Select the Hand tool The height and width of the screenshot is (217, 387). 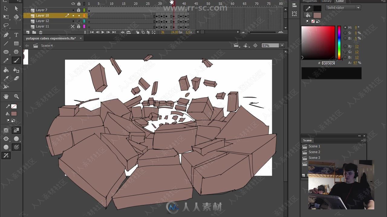(6, 96)
